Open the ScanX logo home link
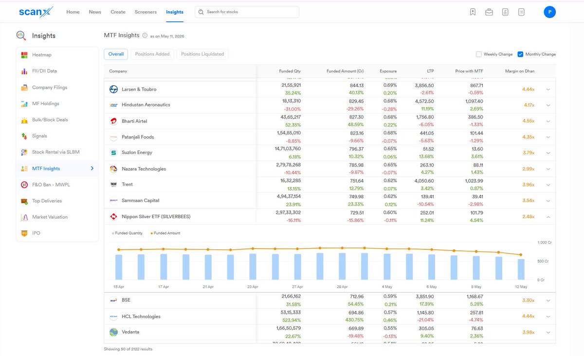Screen dimensions: 584x356 36,12
